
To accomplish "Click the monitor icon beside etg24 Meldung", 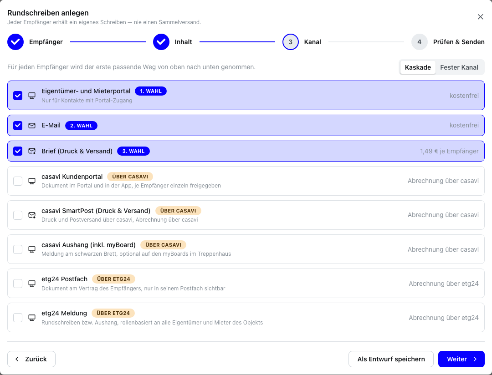I will [x=32, y=318].
